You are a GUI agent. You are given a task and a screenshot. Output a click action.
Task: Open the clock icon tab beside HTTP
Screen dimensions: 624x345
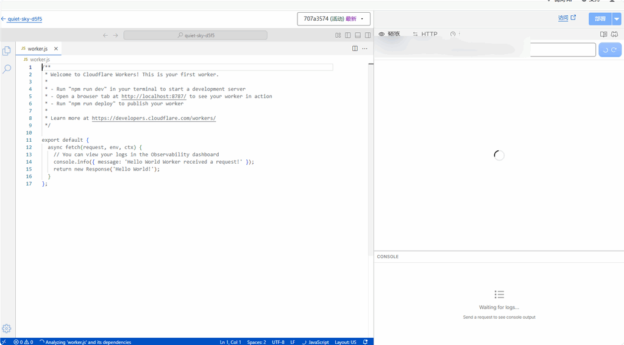pos(453,34)
